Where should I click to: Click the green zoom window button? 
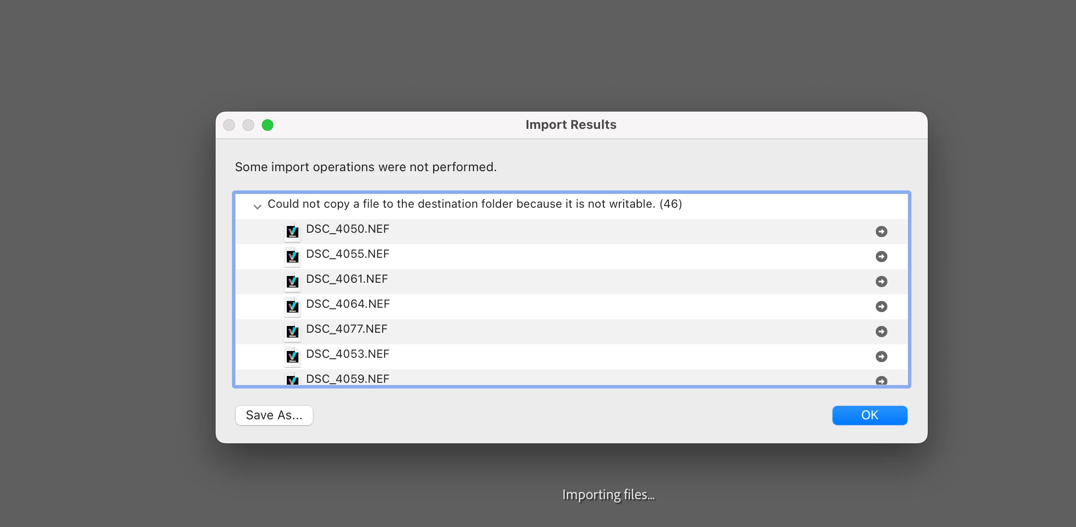[268, 125]
